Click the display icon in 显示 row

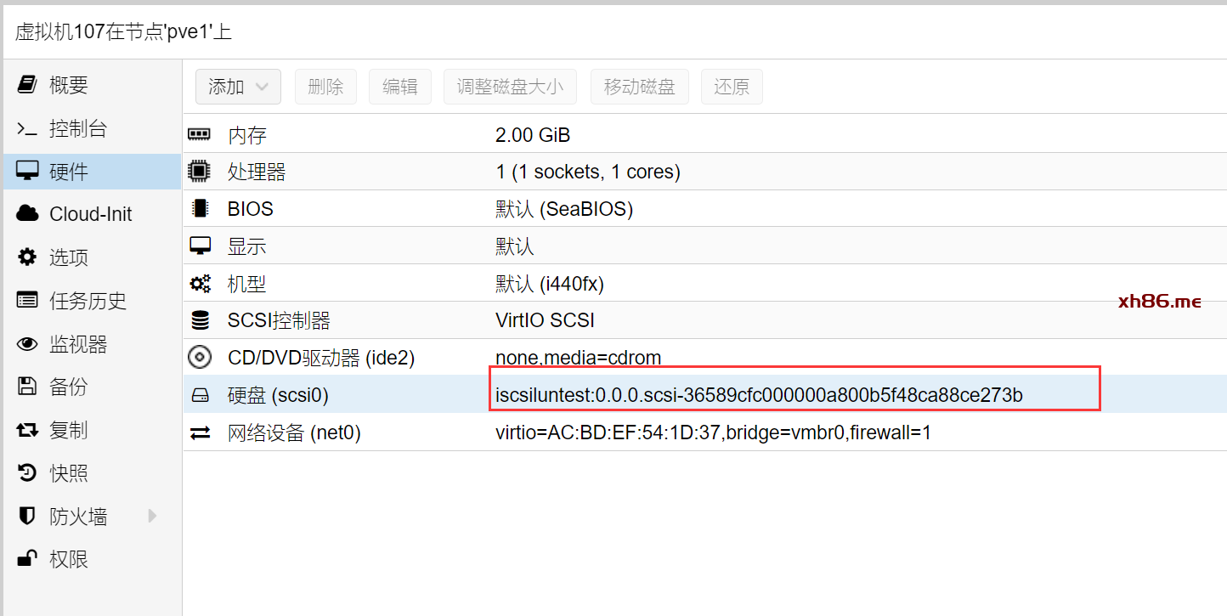[x=200, y=246]
